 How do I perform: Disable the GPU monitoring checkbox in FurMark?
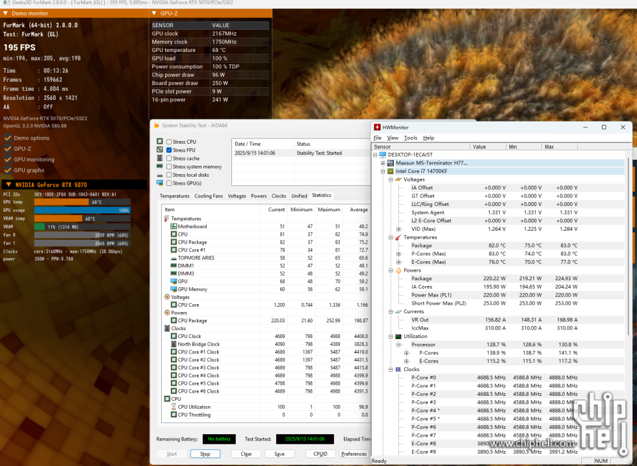tap(7, 159)
